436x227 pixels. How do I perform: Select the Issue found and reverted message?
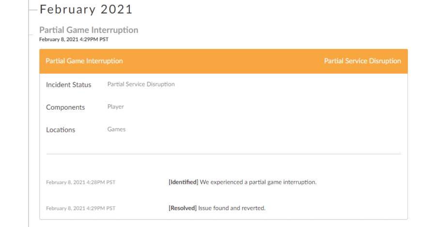coord(232,208)
